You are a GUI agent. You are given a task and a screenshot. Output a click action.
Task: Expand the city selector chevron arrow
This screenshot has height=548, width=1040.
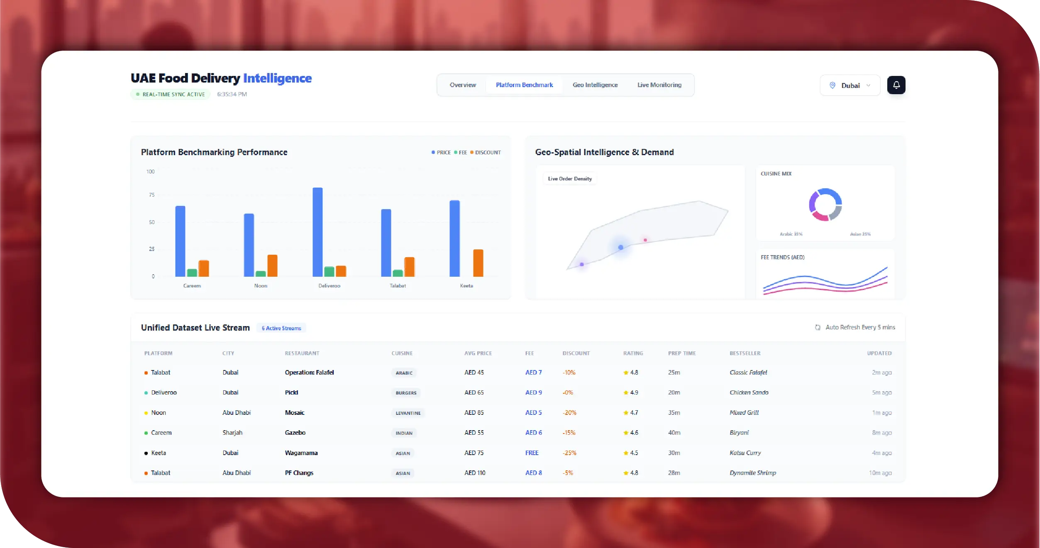click(x=868, y=85)
